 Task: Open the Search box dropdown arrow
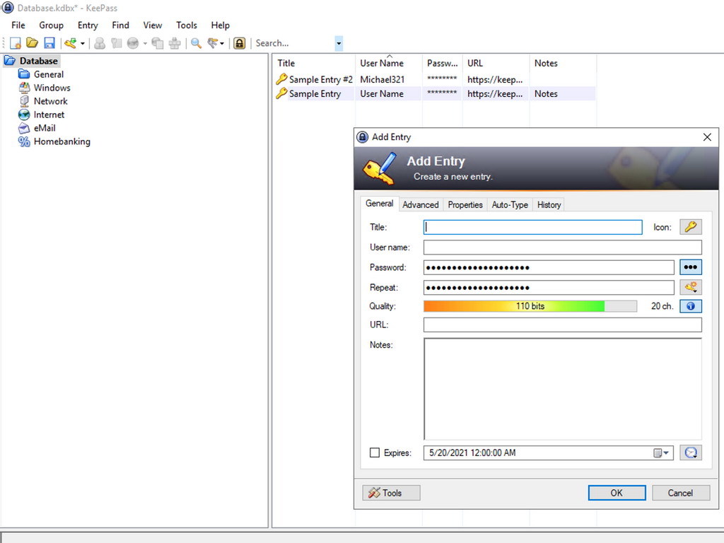click(x=339, y=43)
